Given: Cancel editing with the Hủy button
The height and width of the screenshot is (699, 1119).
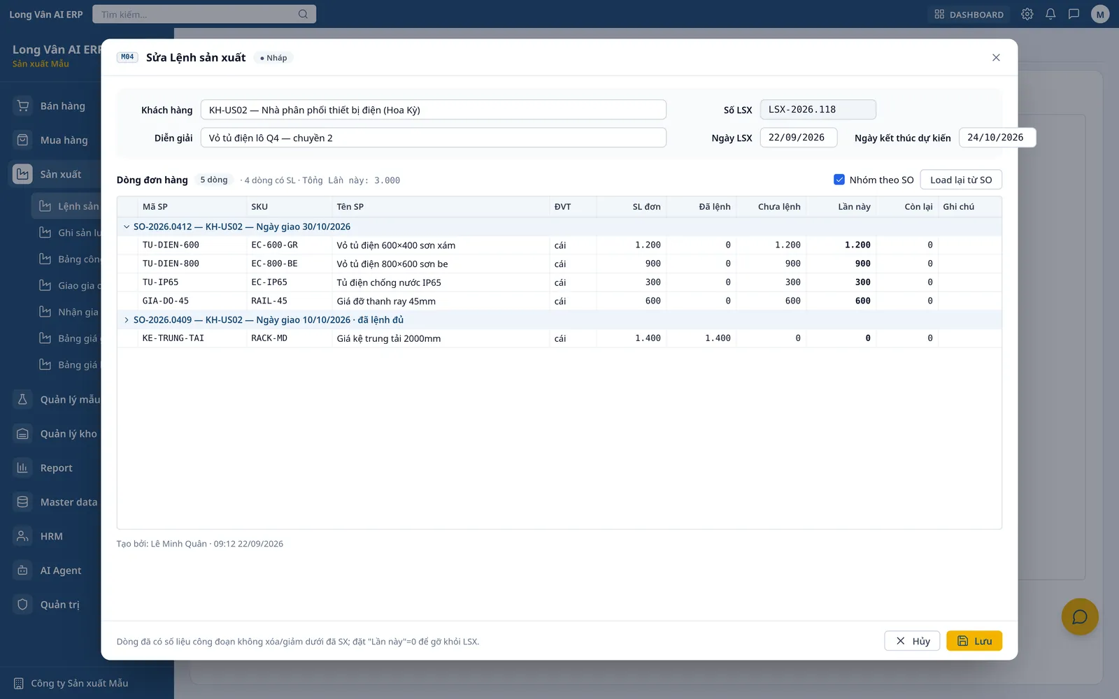Looking at the screenshot, I should (x=912, y=641).
